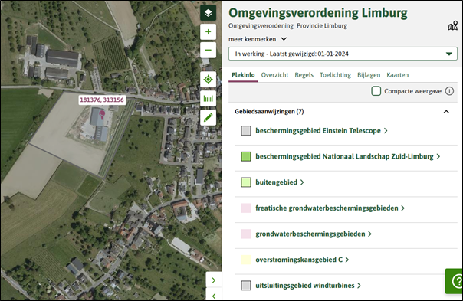463x301 pixels.
Task: Switch to the Plekinfo tab
Action: click(x=243, y=75)
